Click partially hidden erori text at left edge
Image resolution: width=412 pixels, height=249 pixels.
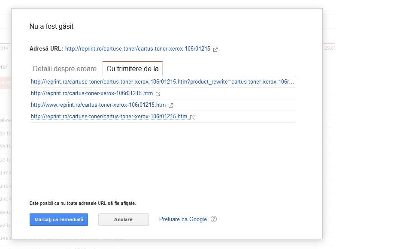(4, 67)
